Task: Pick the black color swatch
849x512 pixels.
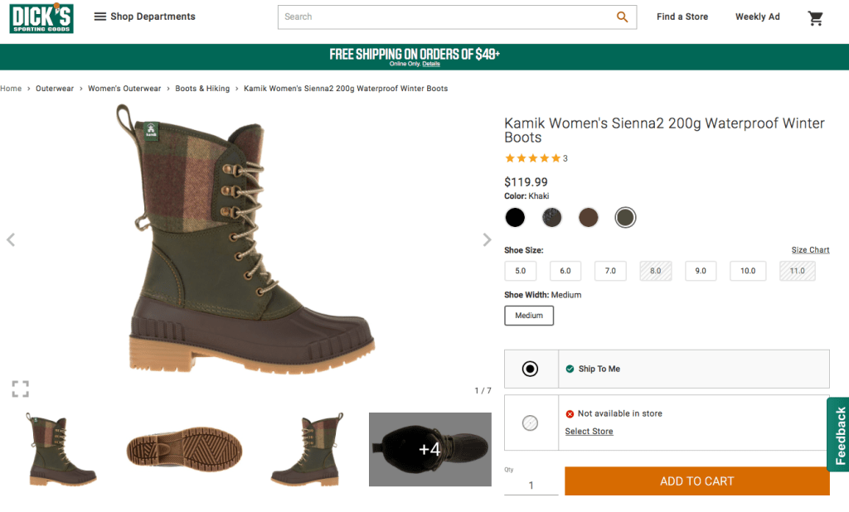Action: [515, 218]
